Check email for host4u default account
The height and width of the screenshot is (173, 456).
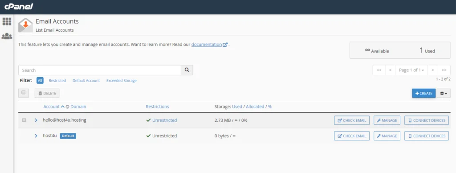(352, 136)
